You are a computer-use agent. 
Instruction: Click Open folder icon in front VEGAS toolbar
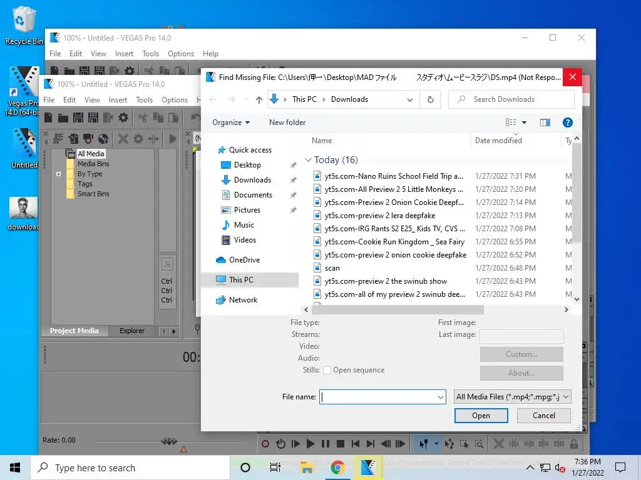coord(63,118)
